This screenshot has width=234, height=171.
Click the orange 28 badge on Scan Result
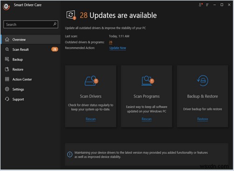coord(55,49)
